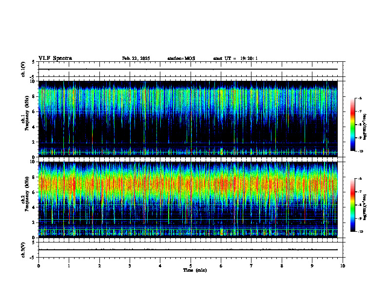The image size is (386, 298).
Task: Click the 'ch.1(V)' axis label
Action: (x=23, y=69)
